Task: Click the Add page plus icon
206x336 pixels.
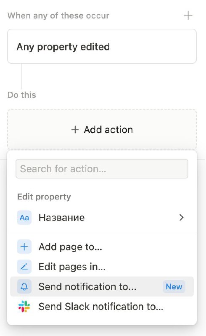Action: click(24, 247)
